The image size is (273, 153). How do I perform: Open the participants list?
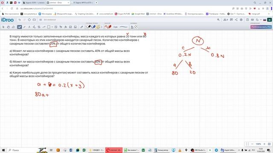(x=226, y=20)
